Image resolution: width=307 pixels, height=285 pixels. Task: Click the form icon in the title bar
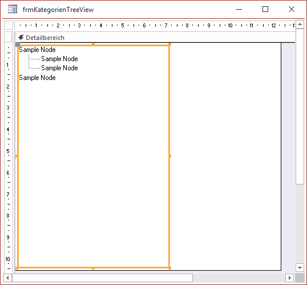[13, 9]
